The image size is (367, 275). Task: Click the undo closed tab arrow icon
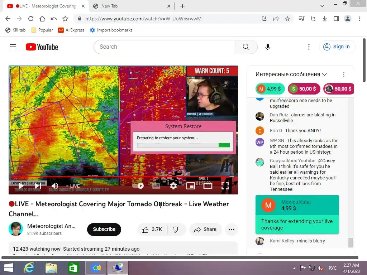point(54,19)
